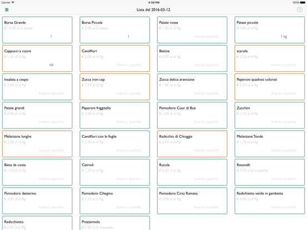Focus Peperoni friggitello quantity field
This screenshot has height=230, width=307.
128,122
